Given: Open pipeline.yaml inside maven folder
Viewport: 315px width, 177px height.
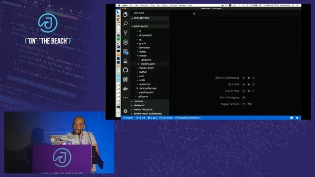Looking at the screenshot, I should [150, 64].
